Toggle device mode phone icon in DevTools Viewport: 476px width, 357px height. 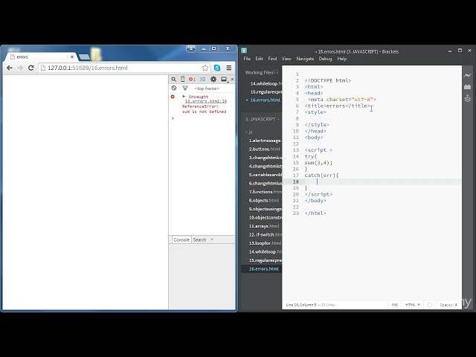coord(182,80)
